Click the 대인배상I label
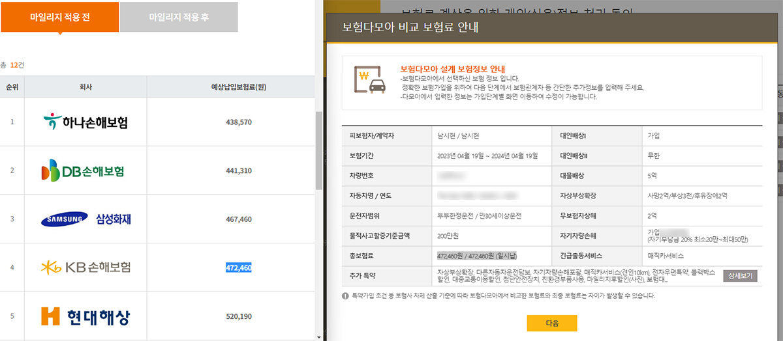This screenshot has height=341, width=783. 572,137
